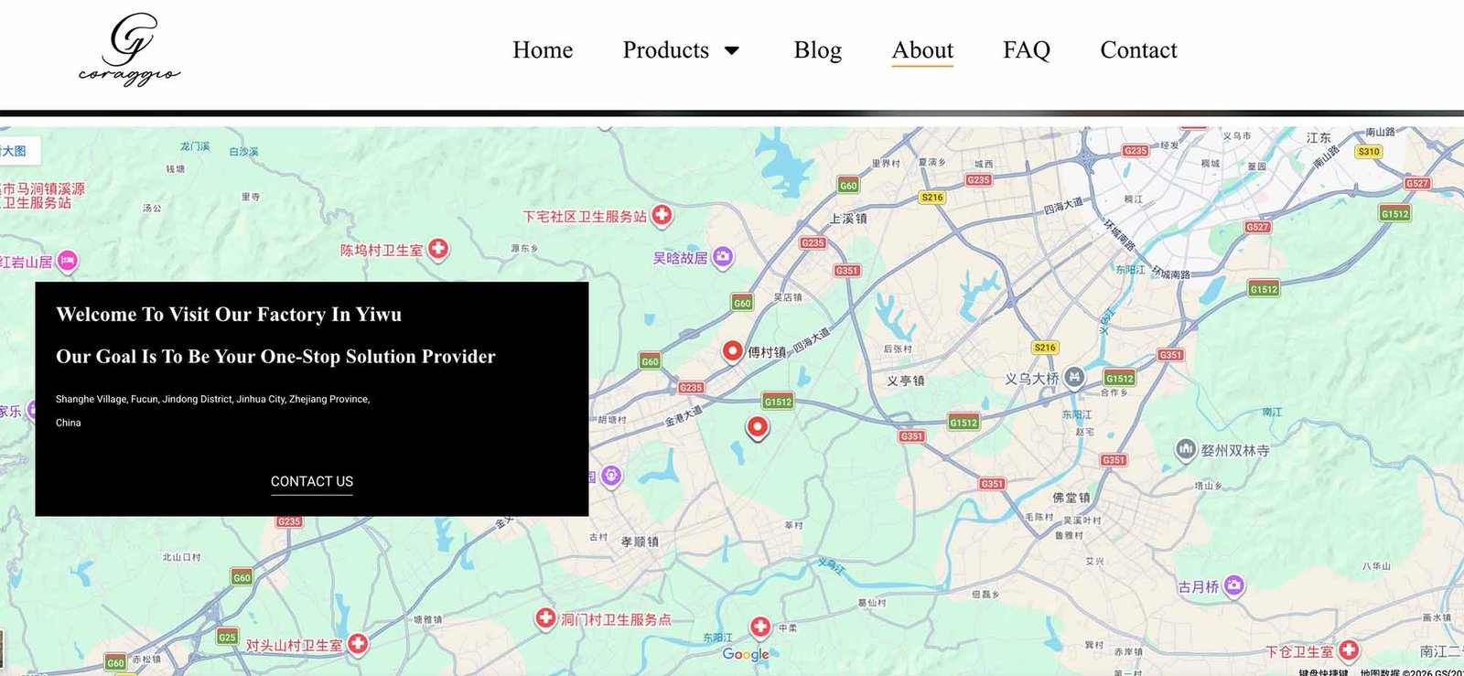Go to the Home page

point(543,50)
